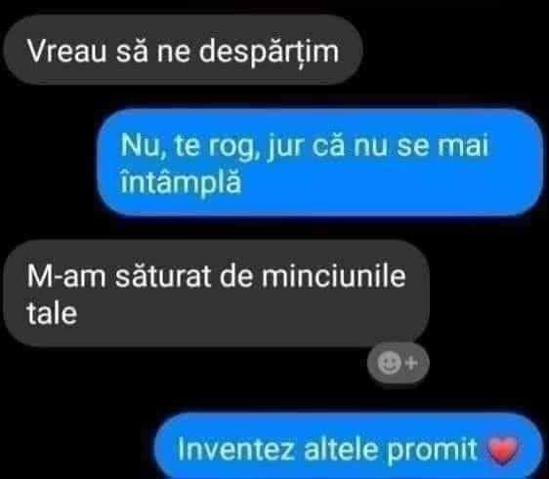Select the "Nu, te rog, jur că" blue bubble
The width and height of the screenshot is (549, 479).
(x=320, y=162)
